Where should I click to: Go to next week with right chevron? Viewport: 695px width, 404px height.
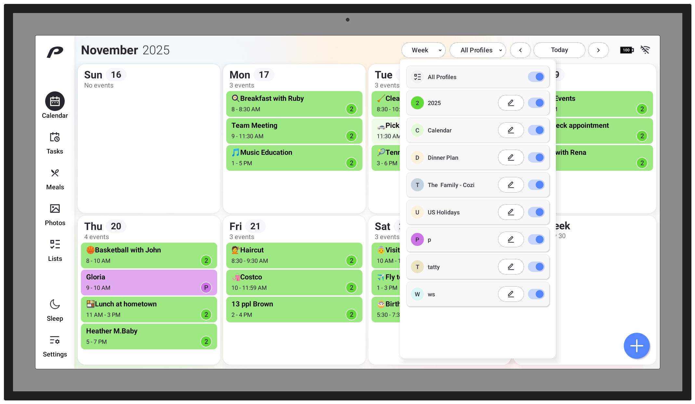coord(598,50)
